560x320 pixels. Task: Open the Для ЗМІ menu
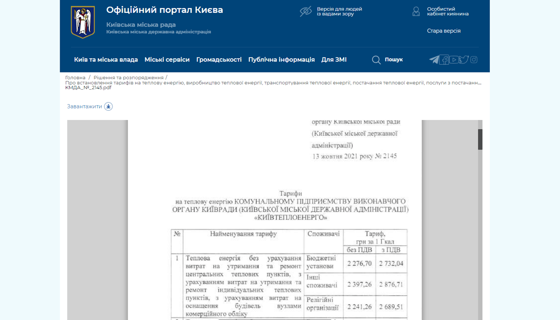click(x=334, y=60)
